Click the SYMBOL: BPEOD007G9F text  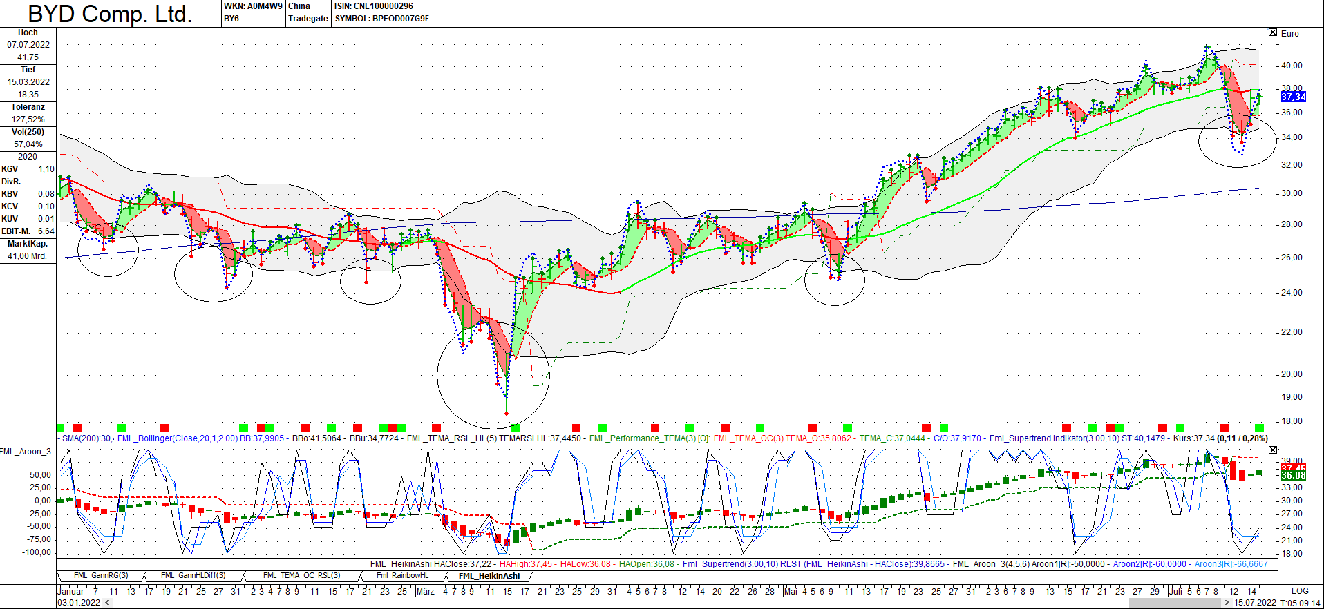click(382, 19)
